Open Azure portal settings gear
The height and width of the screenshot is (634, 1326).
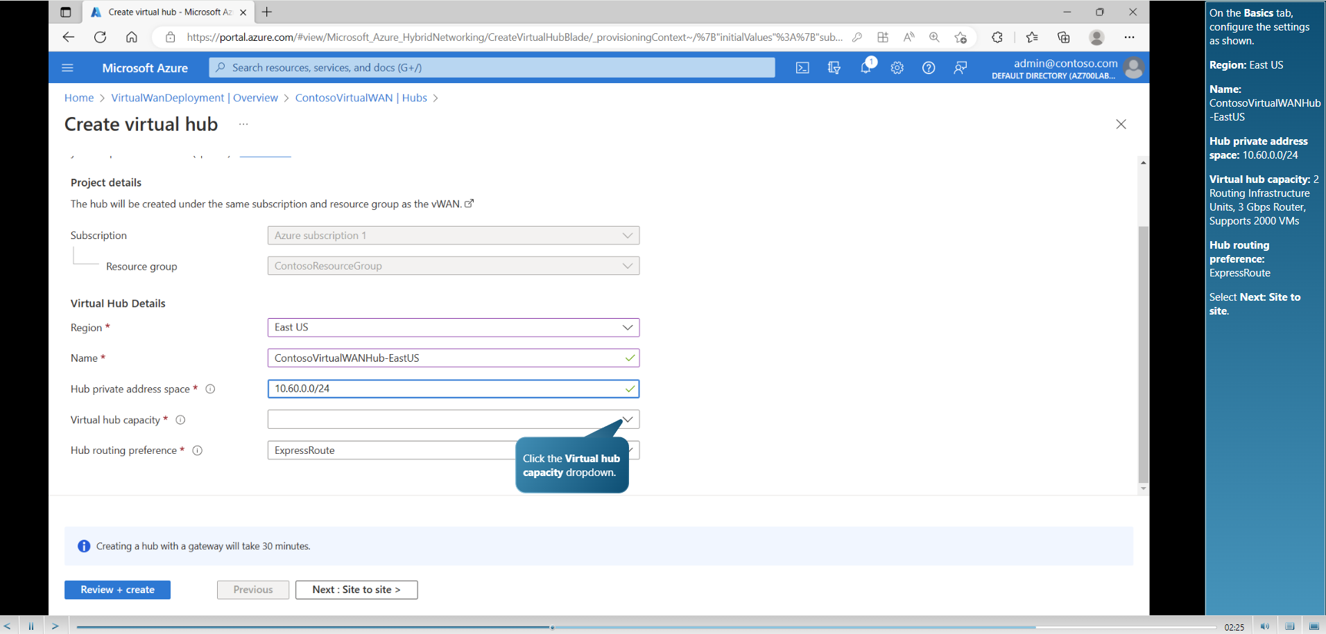[x=897, y=68]
